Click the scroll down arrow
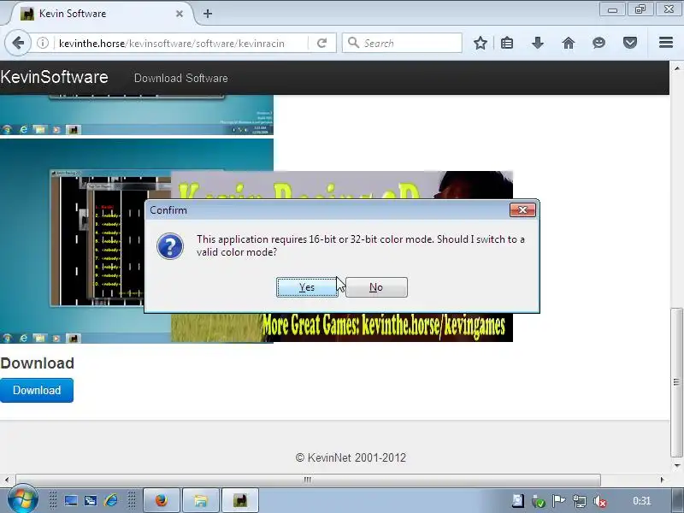684x513 pixels. point(676,465)
